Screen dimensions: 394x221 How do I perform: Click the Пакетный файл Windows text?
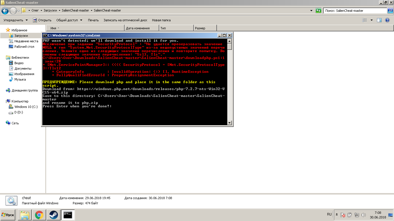(40, 203)
